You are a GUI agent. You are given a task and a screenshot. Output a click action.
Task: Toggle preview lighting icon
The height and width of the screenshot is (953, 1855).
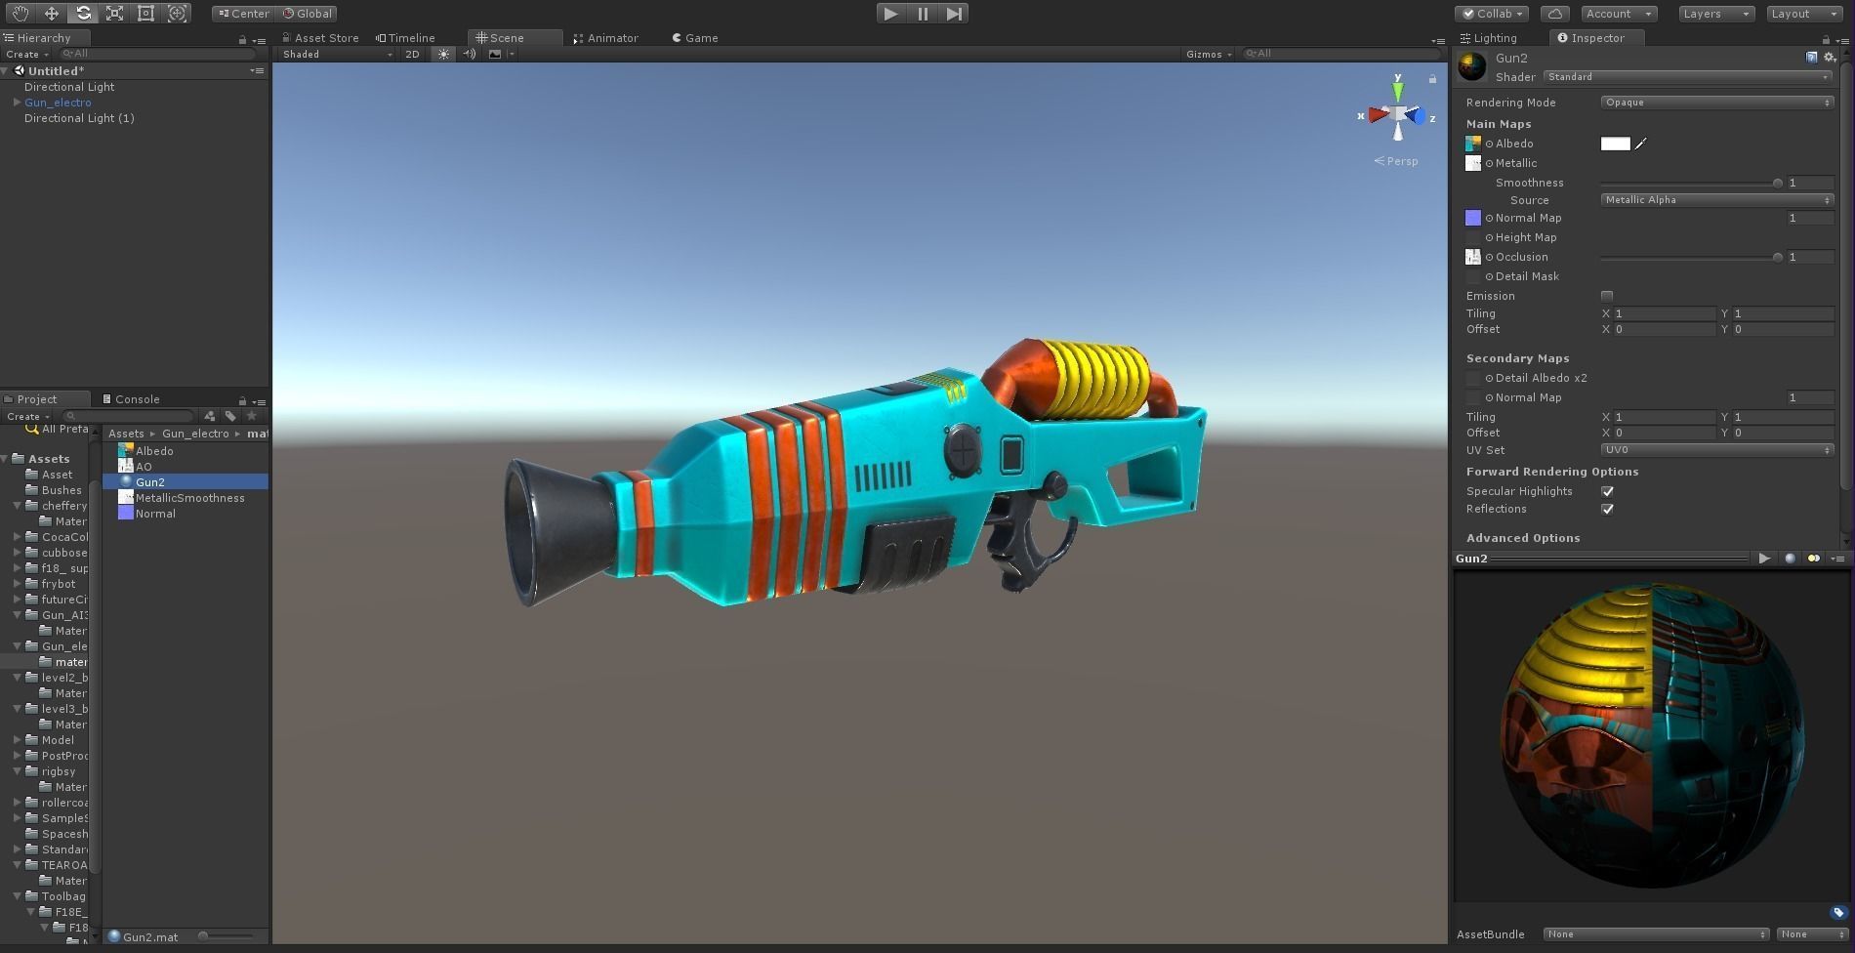click(1814, 559)
